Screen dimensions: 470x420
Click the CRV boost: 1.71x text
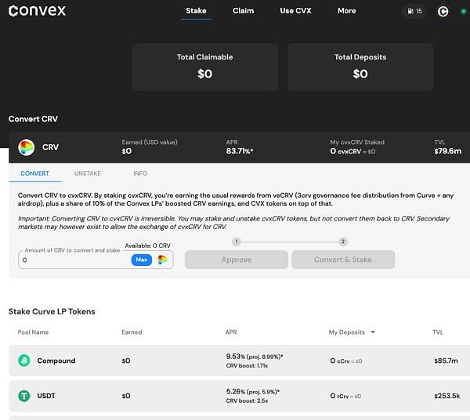(x=247, y=365)
